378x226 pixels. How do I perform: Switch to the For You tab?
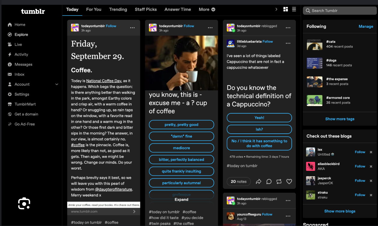94,9
